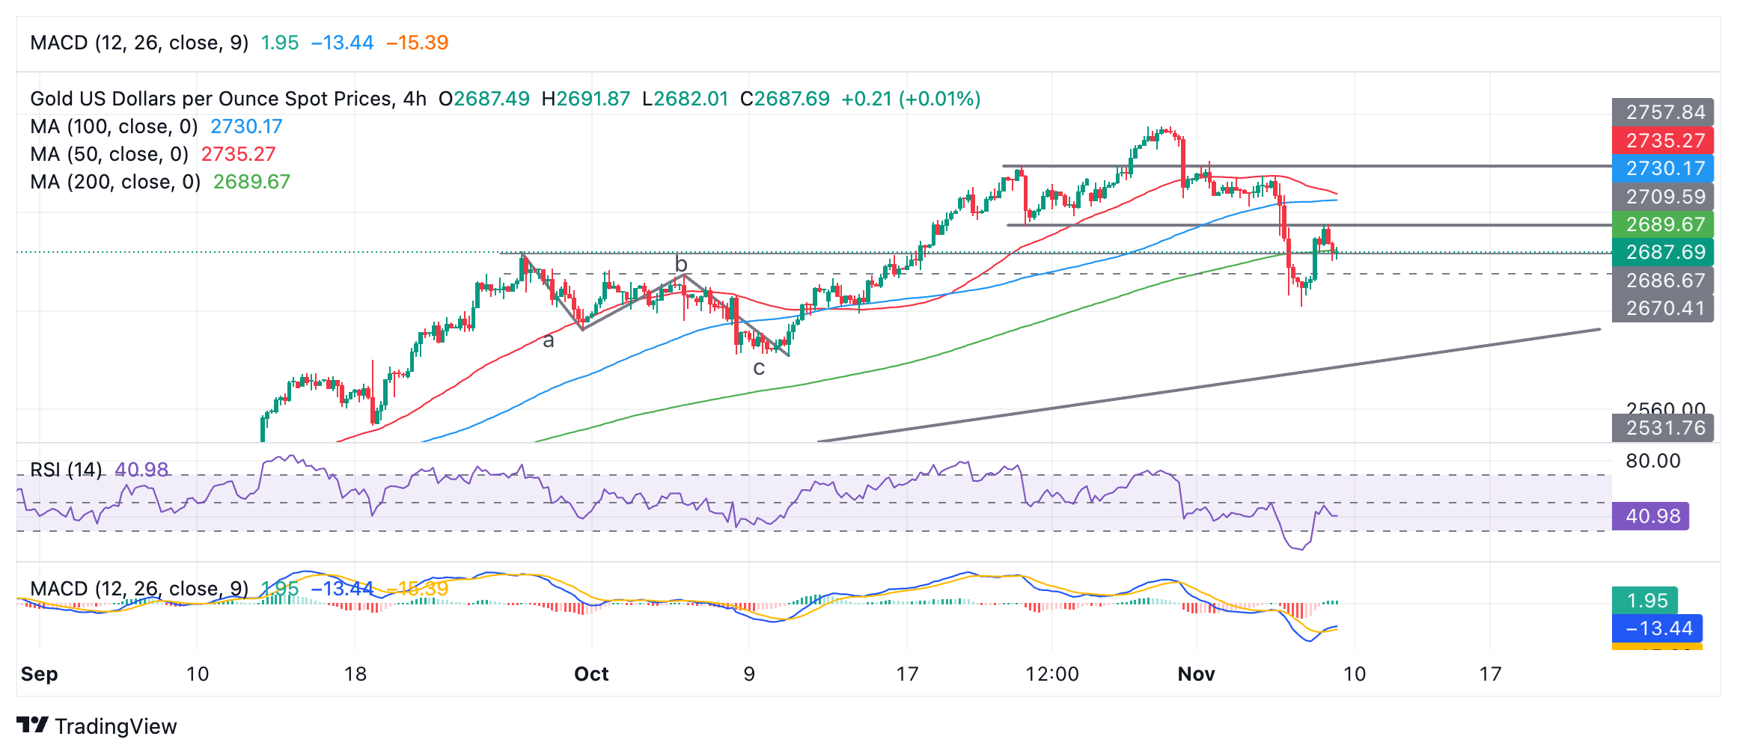This screenshot has width=1737, height=754.
Task: Select the MA (100, close, 0) legend label
Action: pyautogui.click(x=114, y=126)
